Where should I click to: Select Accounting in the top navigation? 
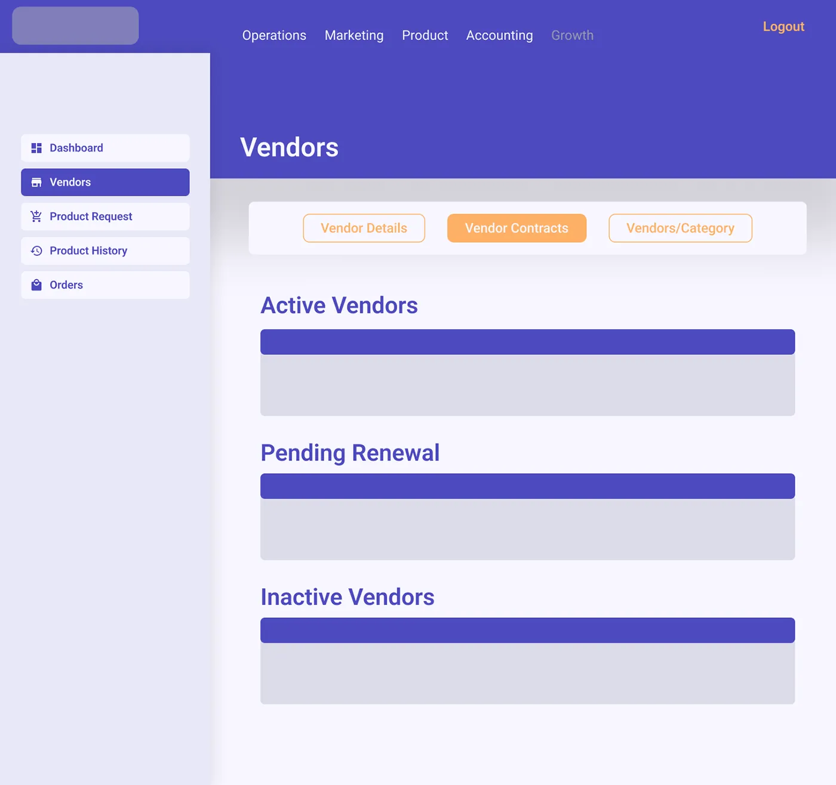tap(499, 35)
